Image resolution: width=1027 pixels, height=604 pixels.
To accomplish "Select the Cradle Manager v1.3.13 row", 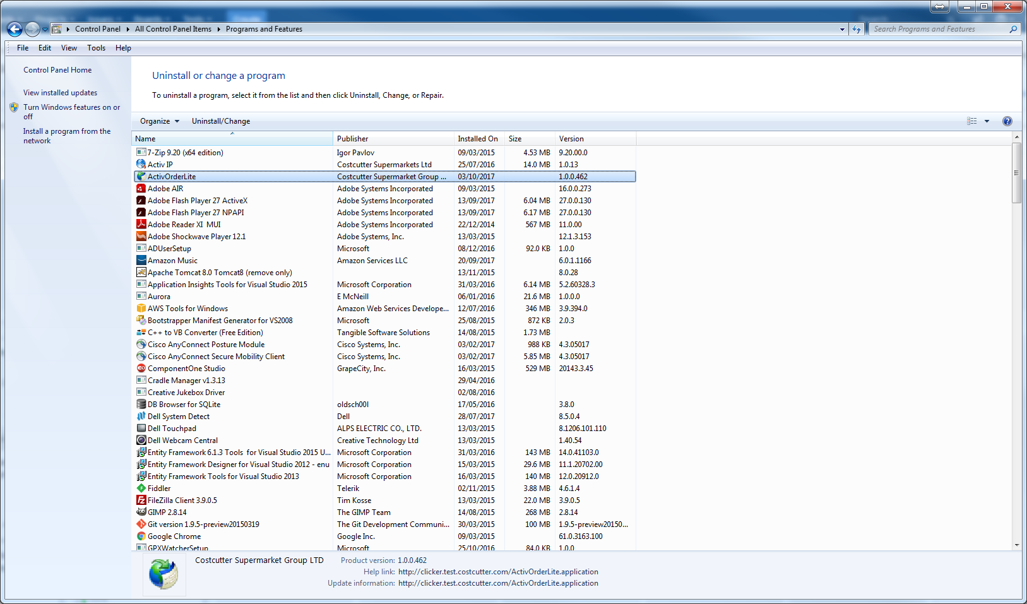I will (384, 380).
